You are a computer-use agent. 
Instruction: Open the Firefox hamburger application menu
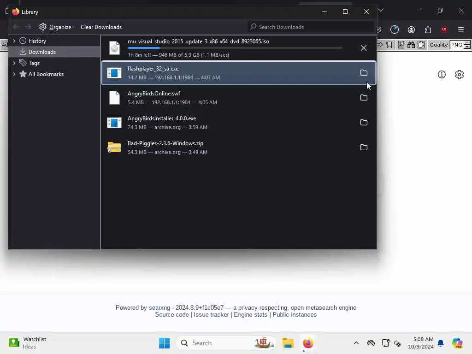pyautogui.click(x=460, y=29)
